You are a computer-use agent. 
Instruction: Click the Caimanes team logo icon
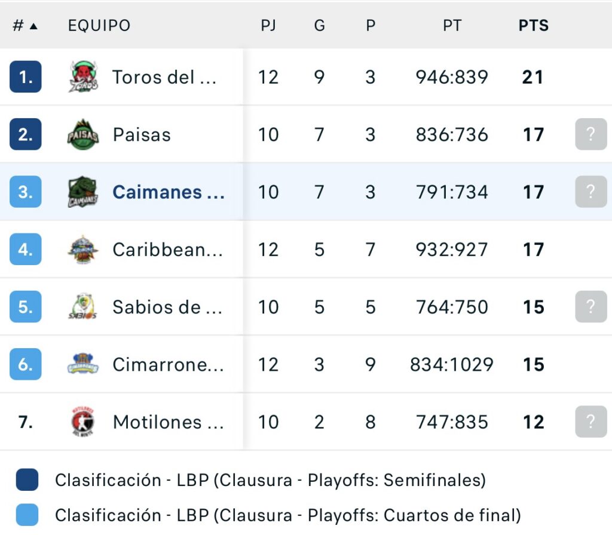(83, 192)
